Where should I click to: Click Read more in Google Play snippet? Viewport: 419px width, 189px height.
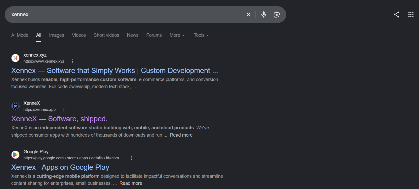coord(131,183)
